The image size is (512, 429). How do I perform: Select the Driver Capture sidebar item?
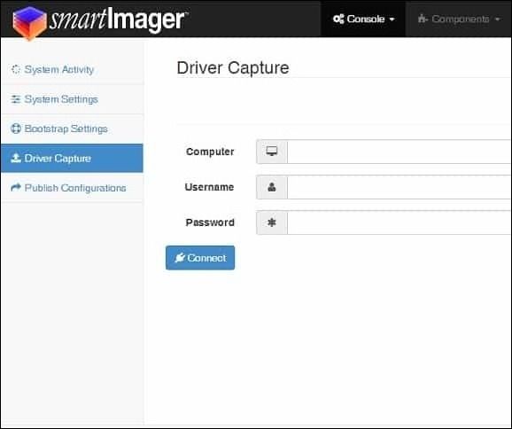coord(72,158)
